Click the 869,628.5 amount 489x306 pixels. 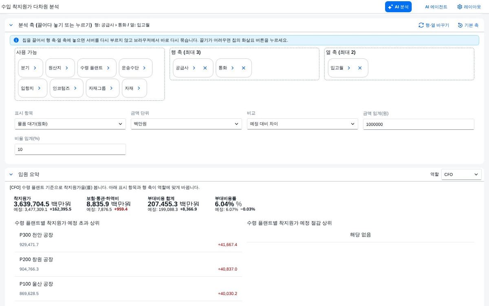(x=29, y=294)
